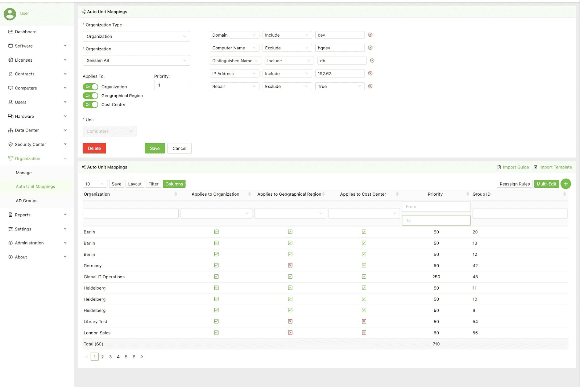Screen dimensions: 580x387
Task: Click the Dashboard chart icon
Action: point(11,32)
